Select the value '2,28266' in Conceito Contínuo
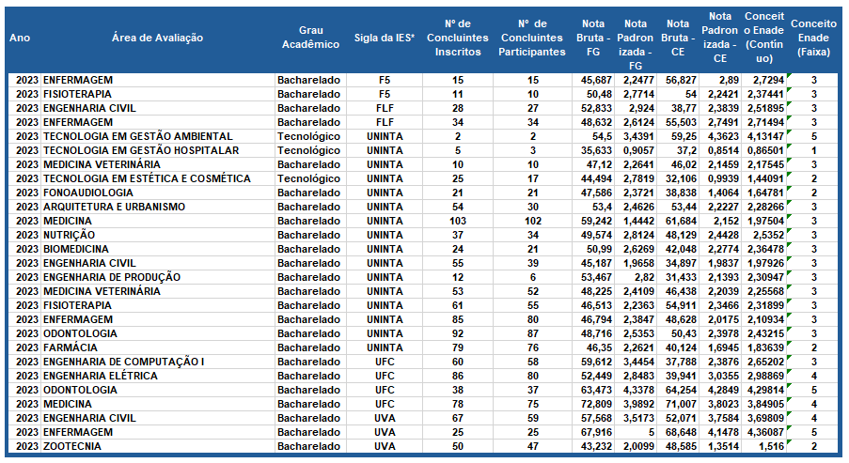849x463 pixels. pyautogui.click(x=765, y=207)
